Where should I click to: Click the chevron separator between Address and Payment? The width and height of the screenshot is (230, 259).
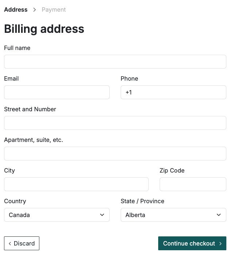[35, 10]
